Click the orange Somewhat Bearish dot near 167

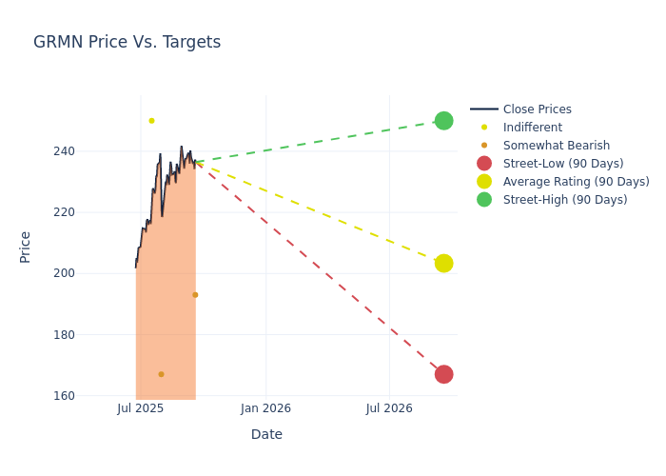coord(161,374)
